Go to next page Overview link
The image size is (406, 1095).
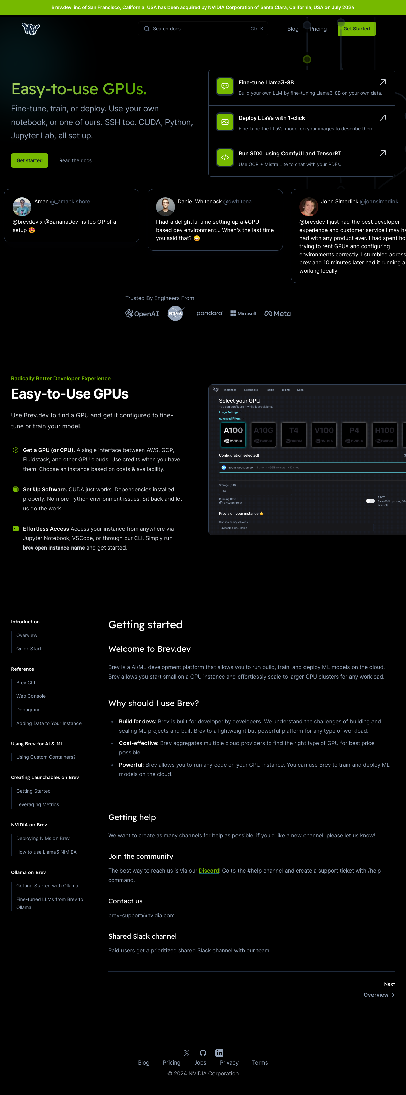pyautogui.click(x=379, y=995)
